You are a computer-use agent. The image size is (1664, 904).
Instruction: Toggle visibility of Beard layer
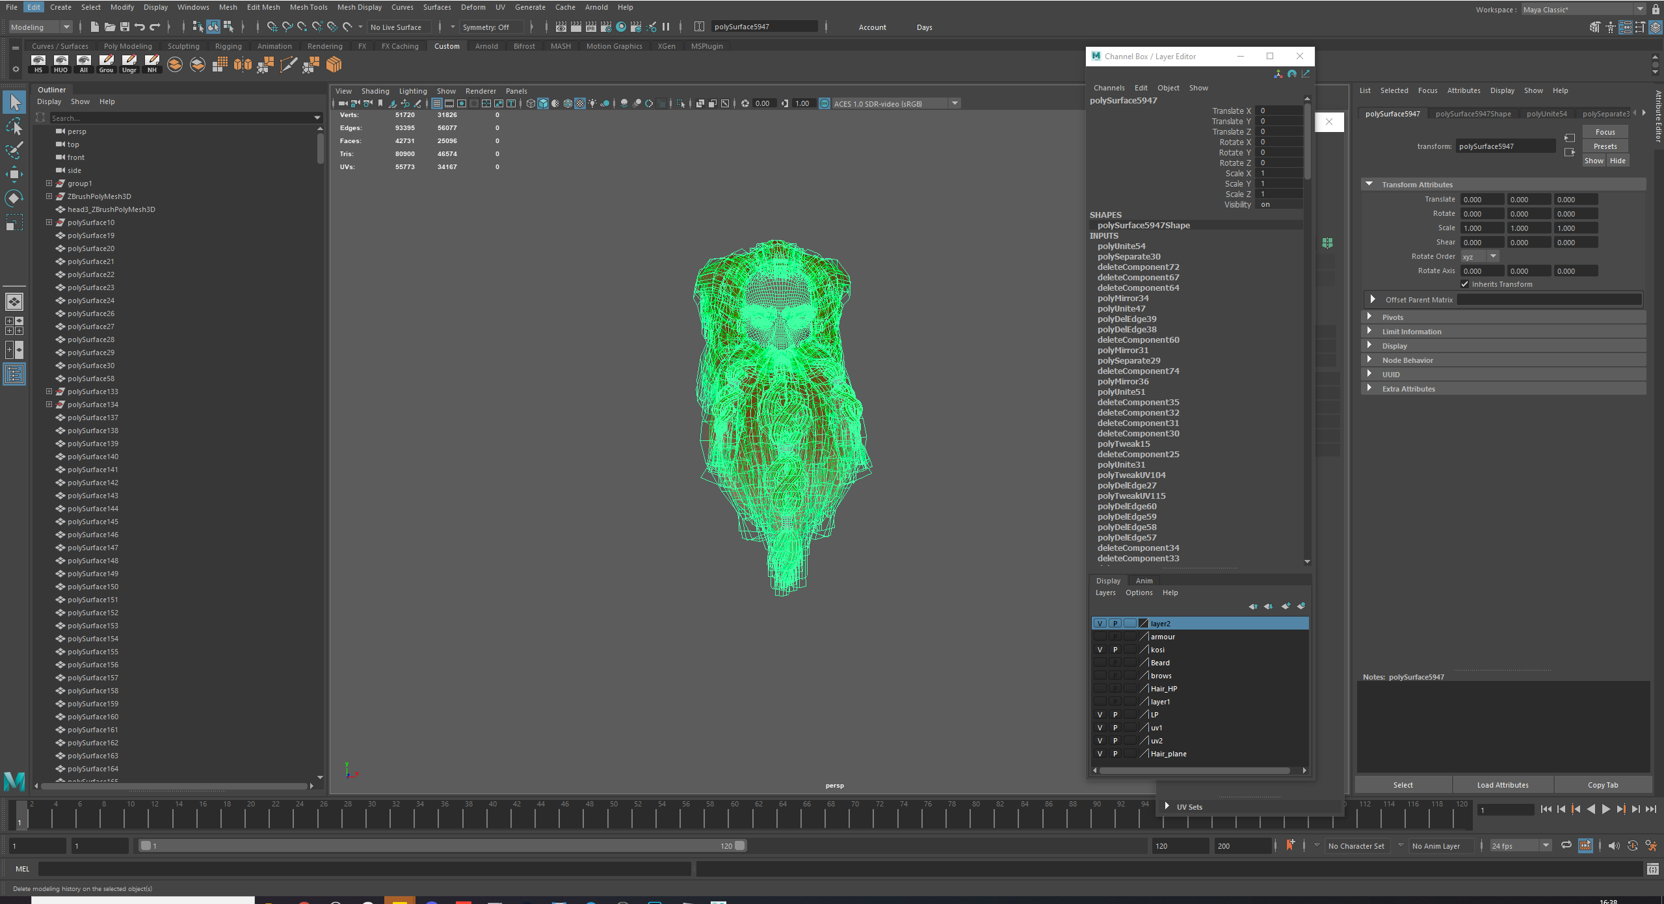(x=1100, y=663)
